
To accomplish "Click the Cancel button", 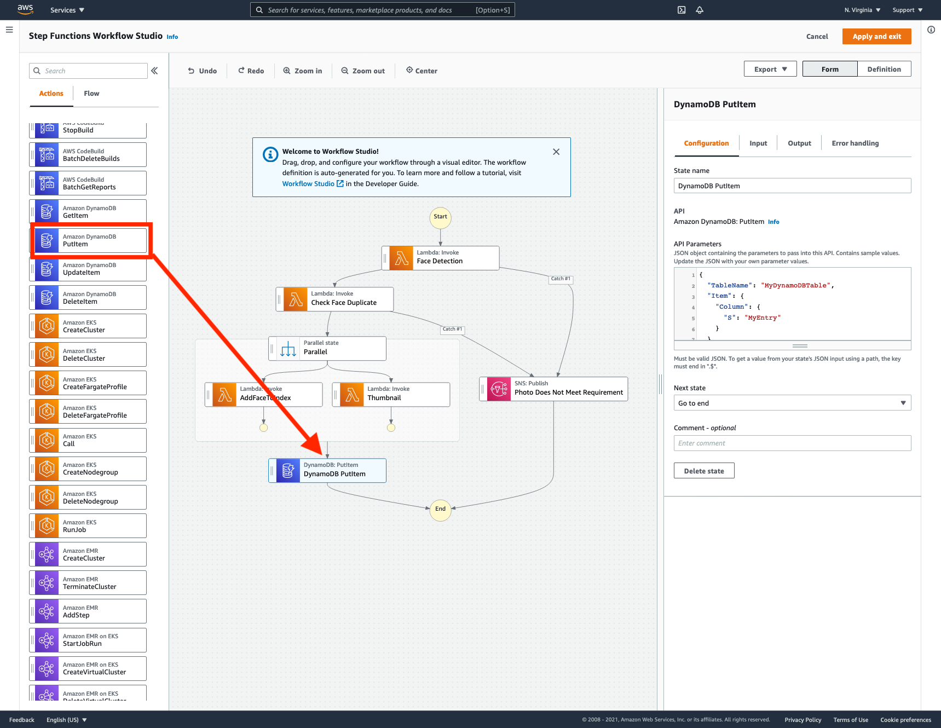I will [817, 36].
